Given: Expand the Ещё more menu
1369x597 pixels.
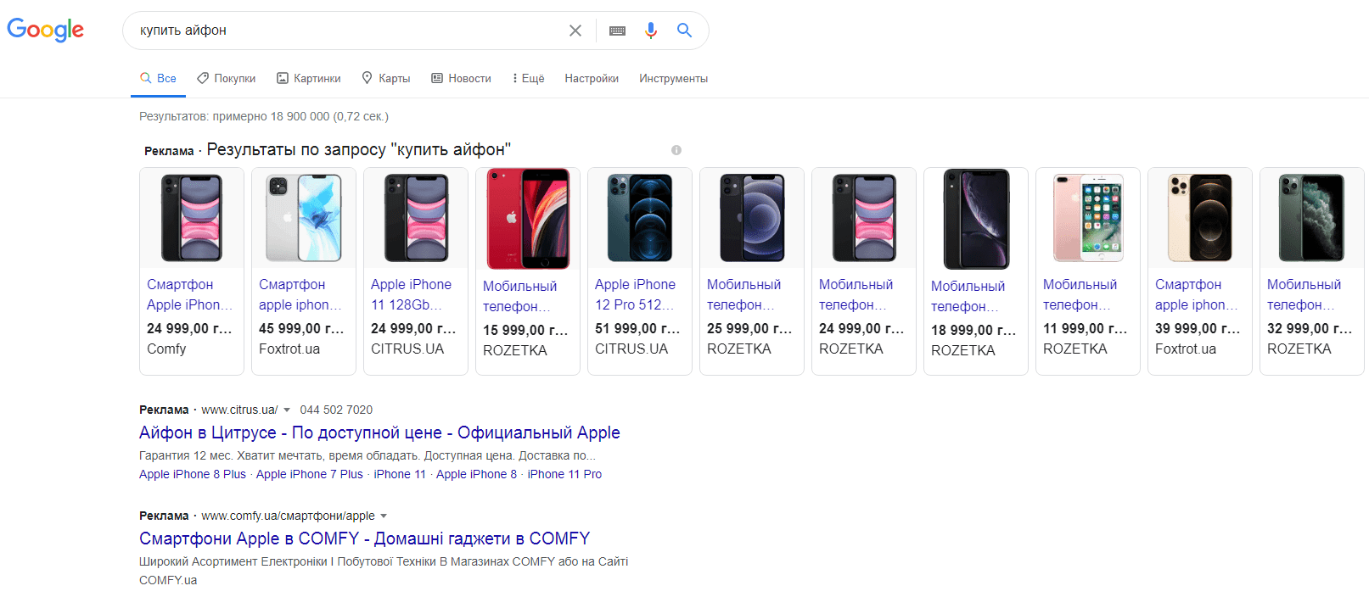Looking at the screenshot, I should coord(527,78).
